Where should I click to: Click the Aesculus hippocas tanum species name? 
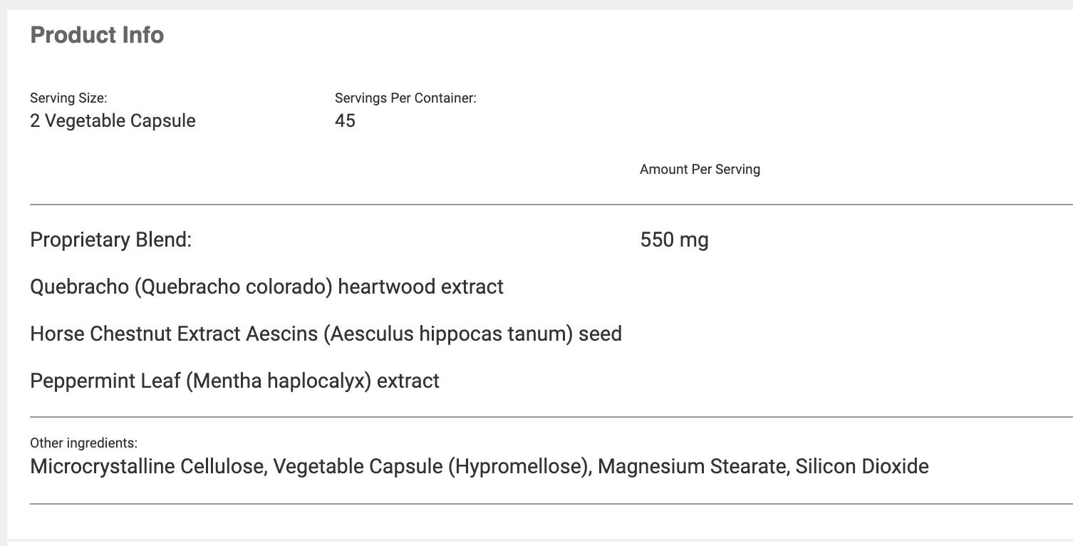coord(448,334)
